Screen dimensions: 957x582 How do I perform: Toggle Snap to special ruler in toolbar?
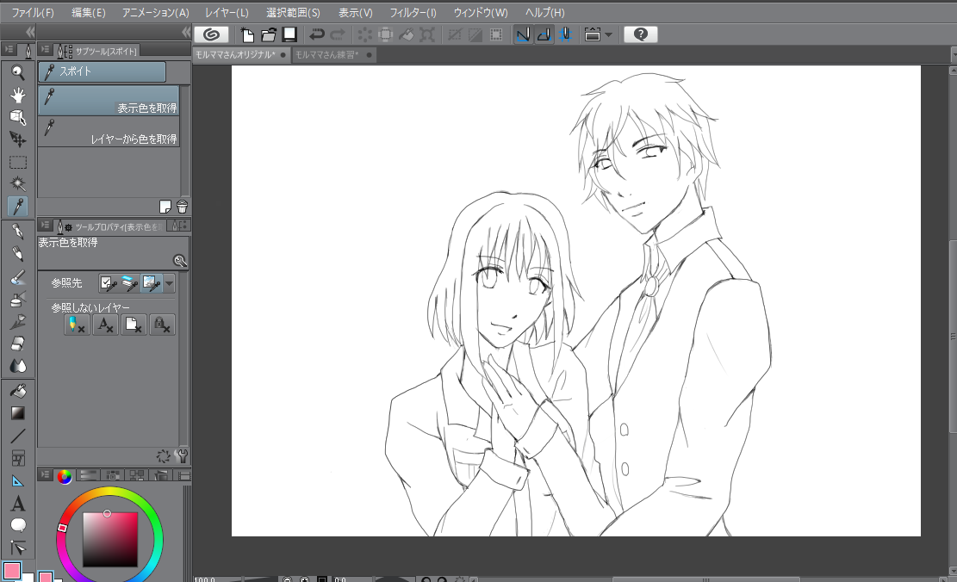click(544, 34)
